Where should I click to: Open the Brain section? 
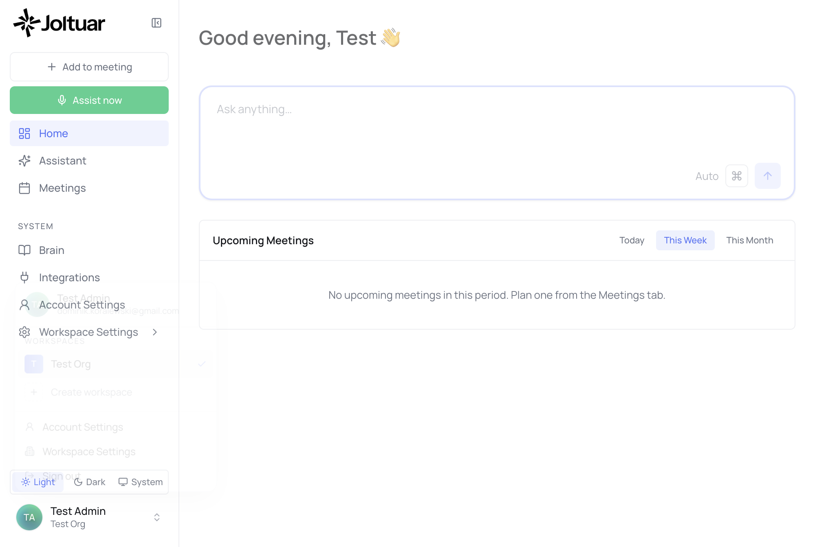89,250
